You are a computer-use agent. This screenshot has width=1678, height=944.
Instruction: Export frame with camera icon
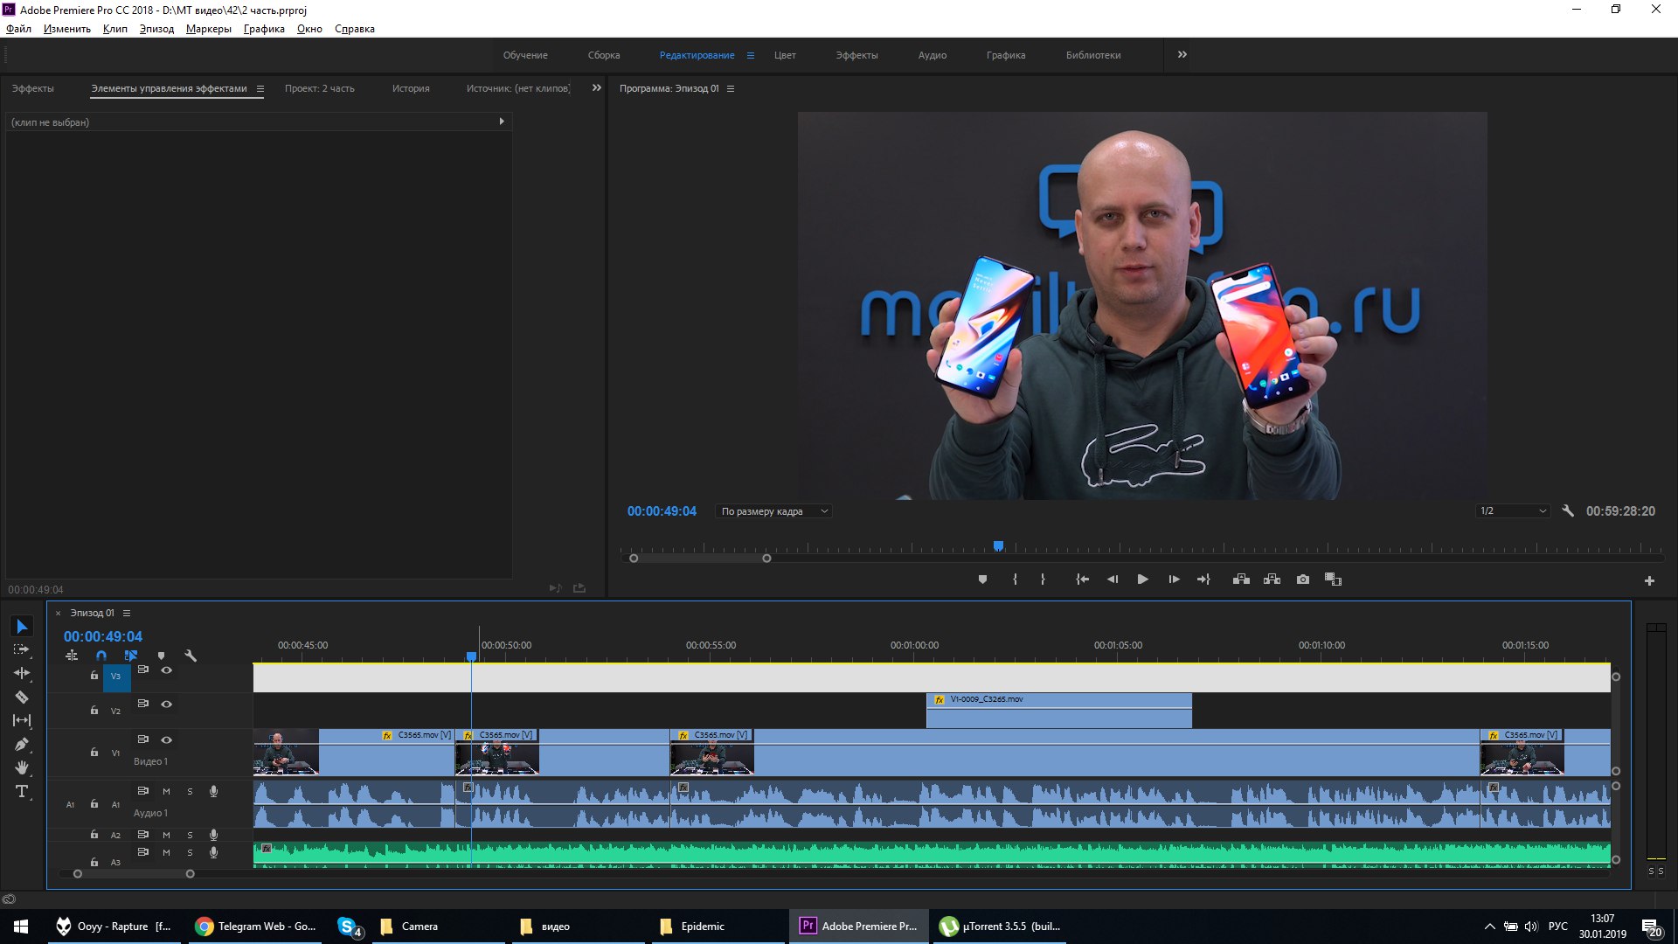pos(1303,580)
